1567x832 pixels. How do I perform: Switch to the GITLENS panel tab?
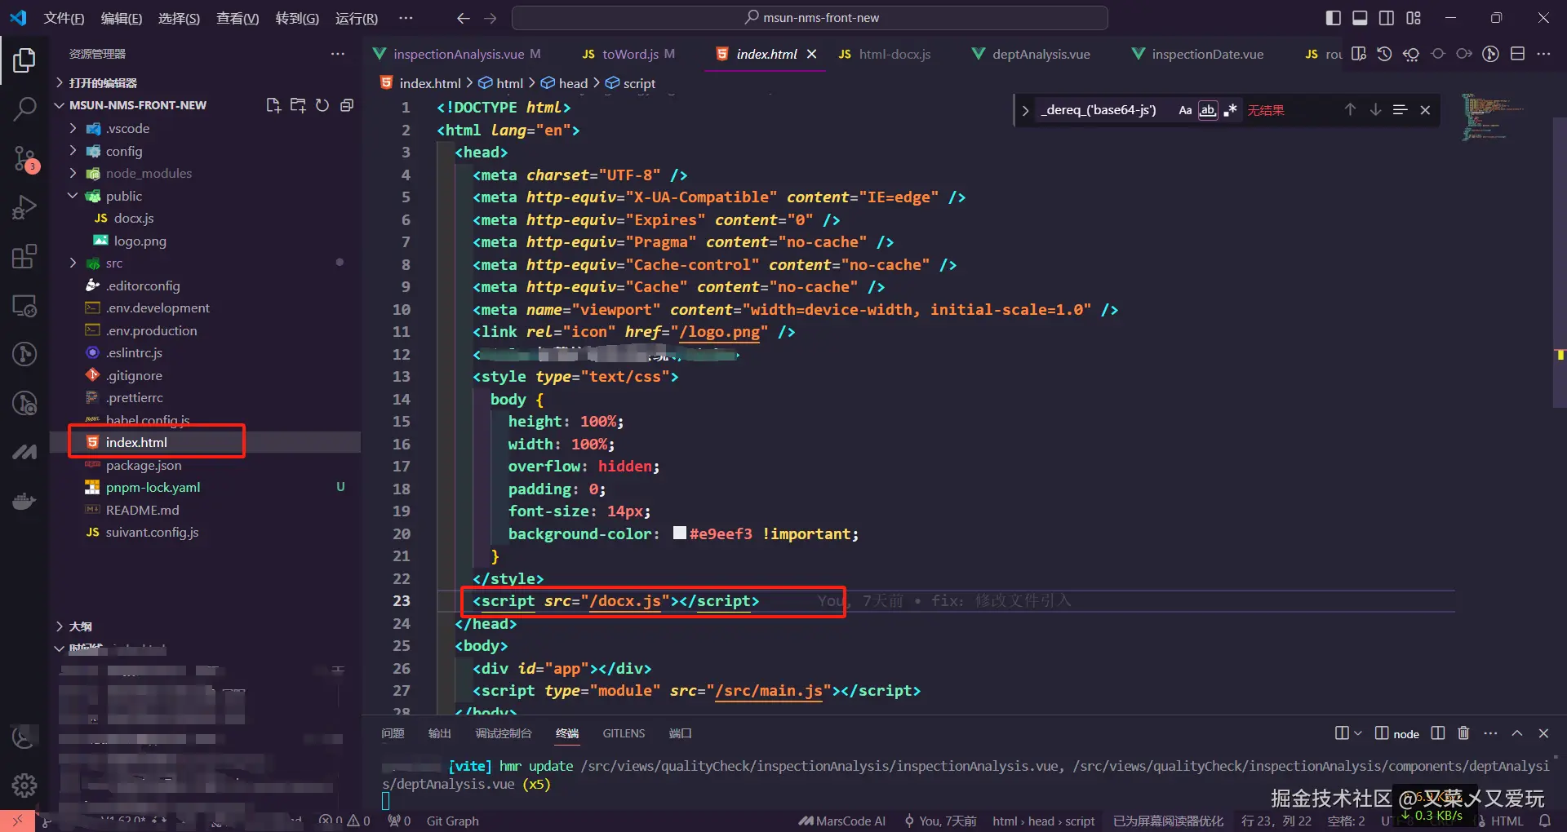[x=624, y=733]
